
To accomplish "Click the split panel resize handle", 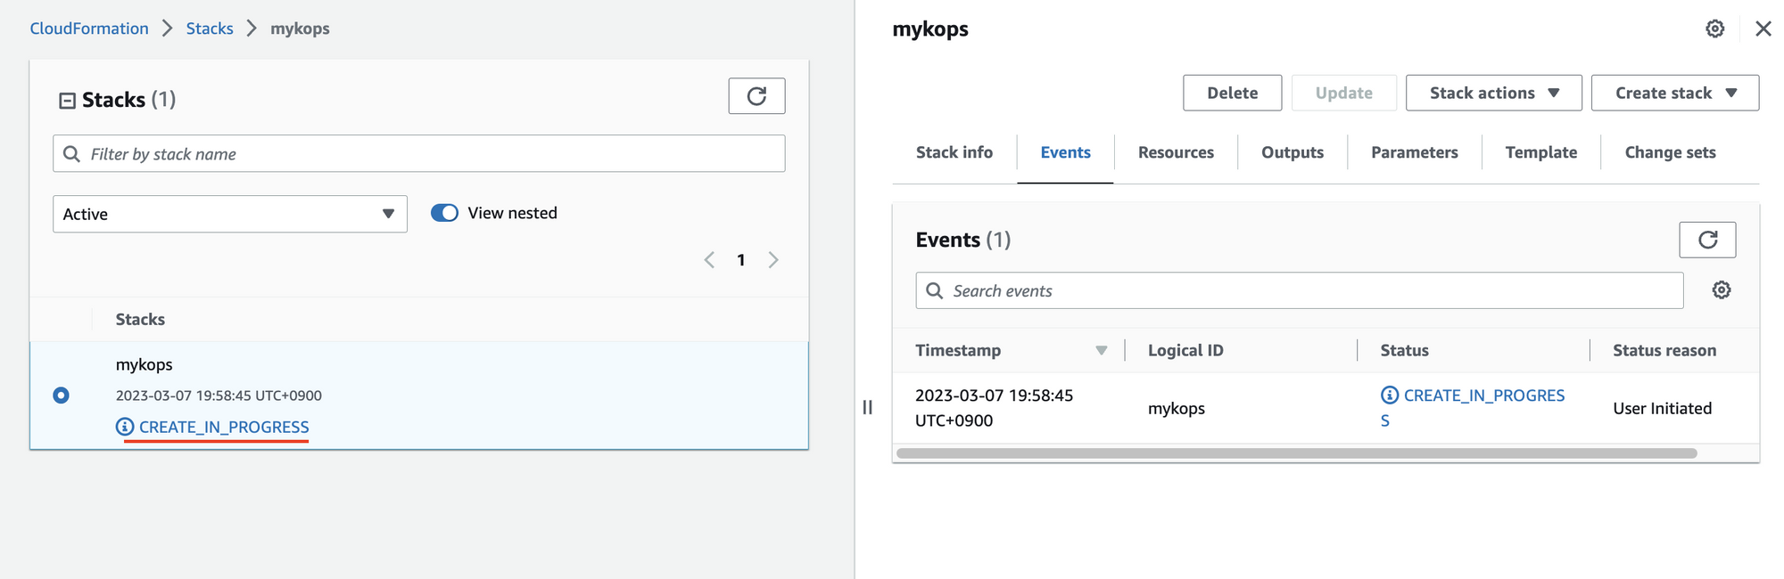I will (x=867, y=407).
